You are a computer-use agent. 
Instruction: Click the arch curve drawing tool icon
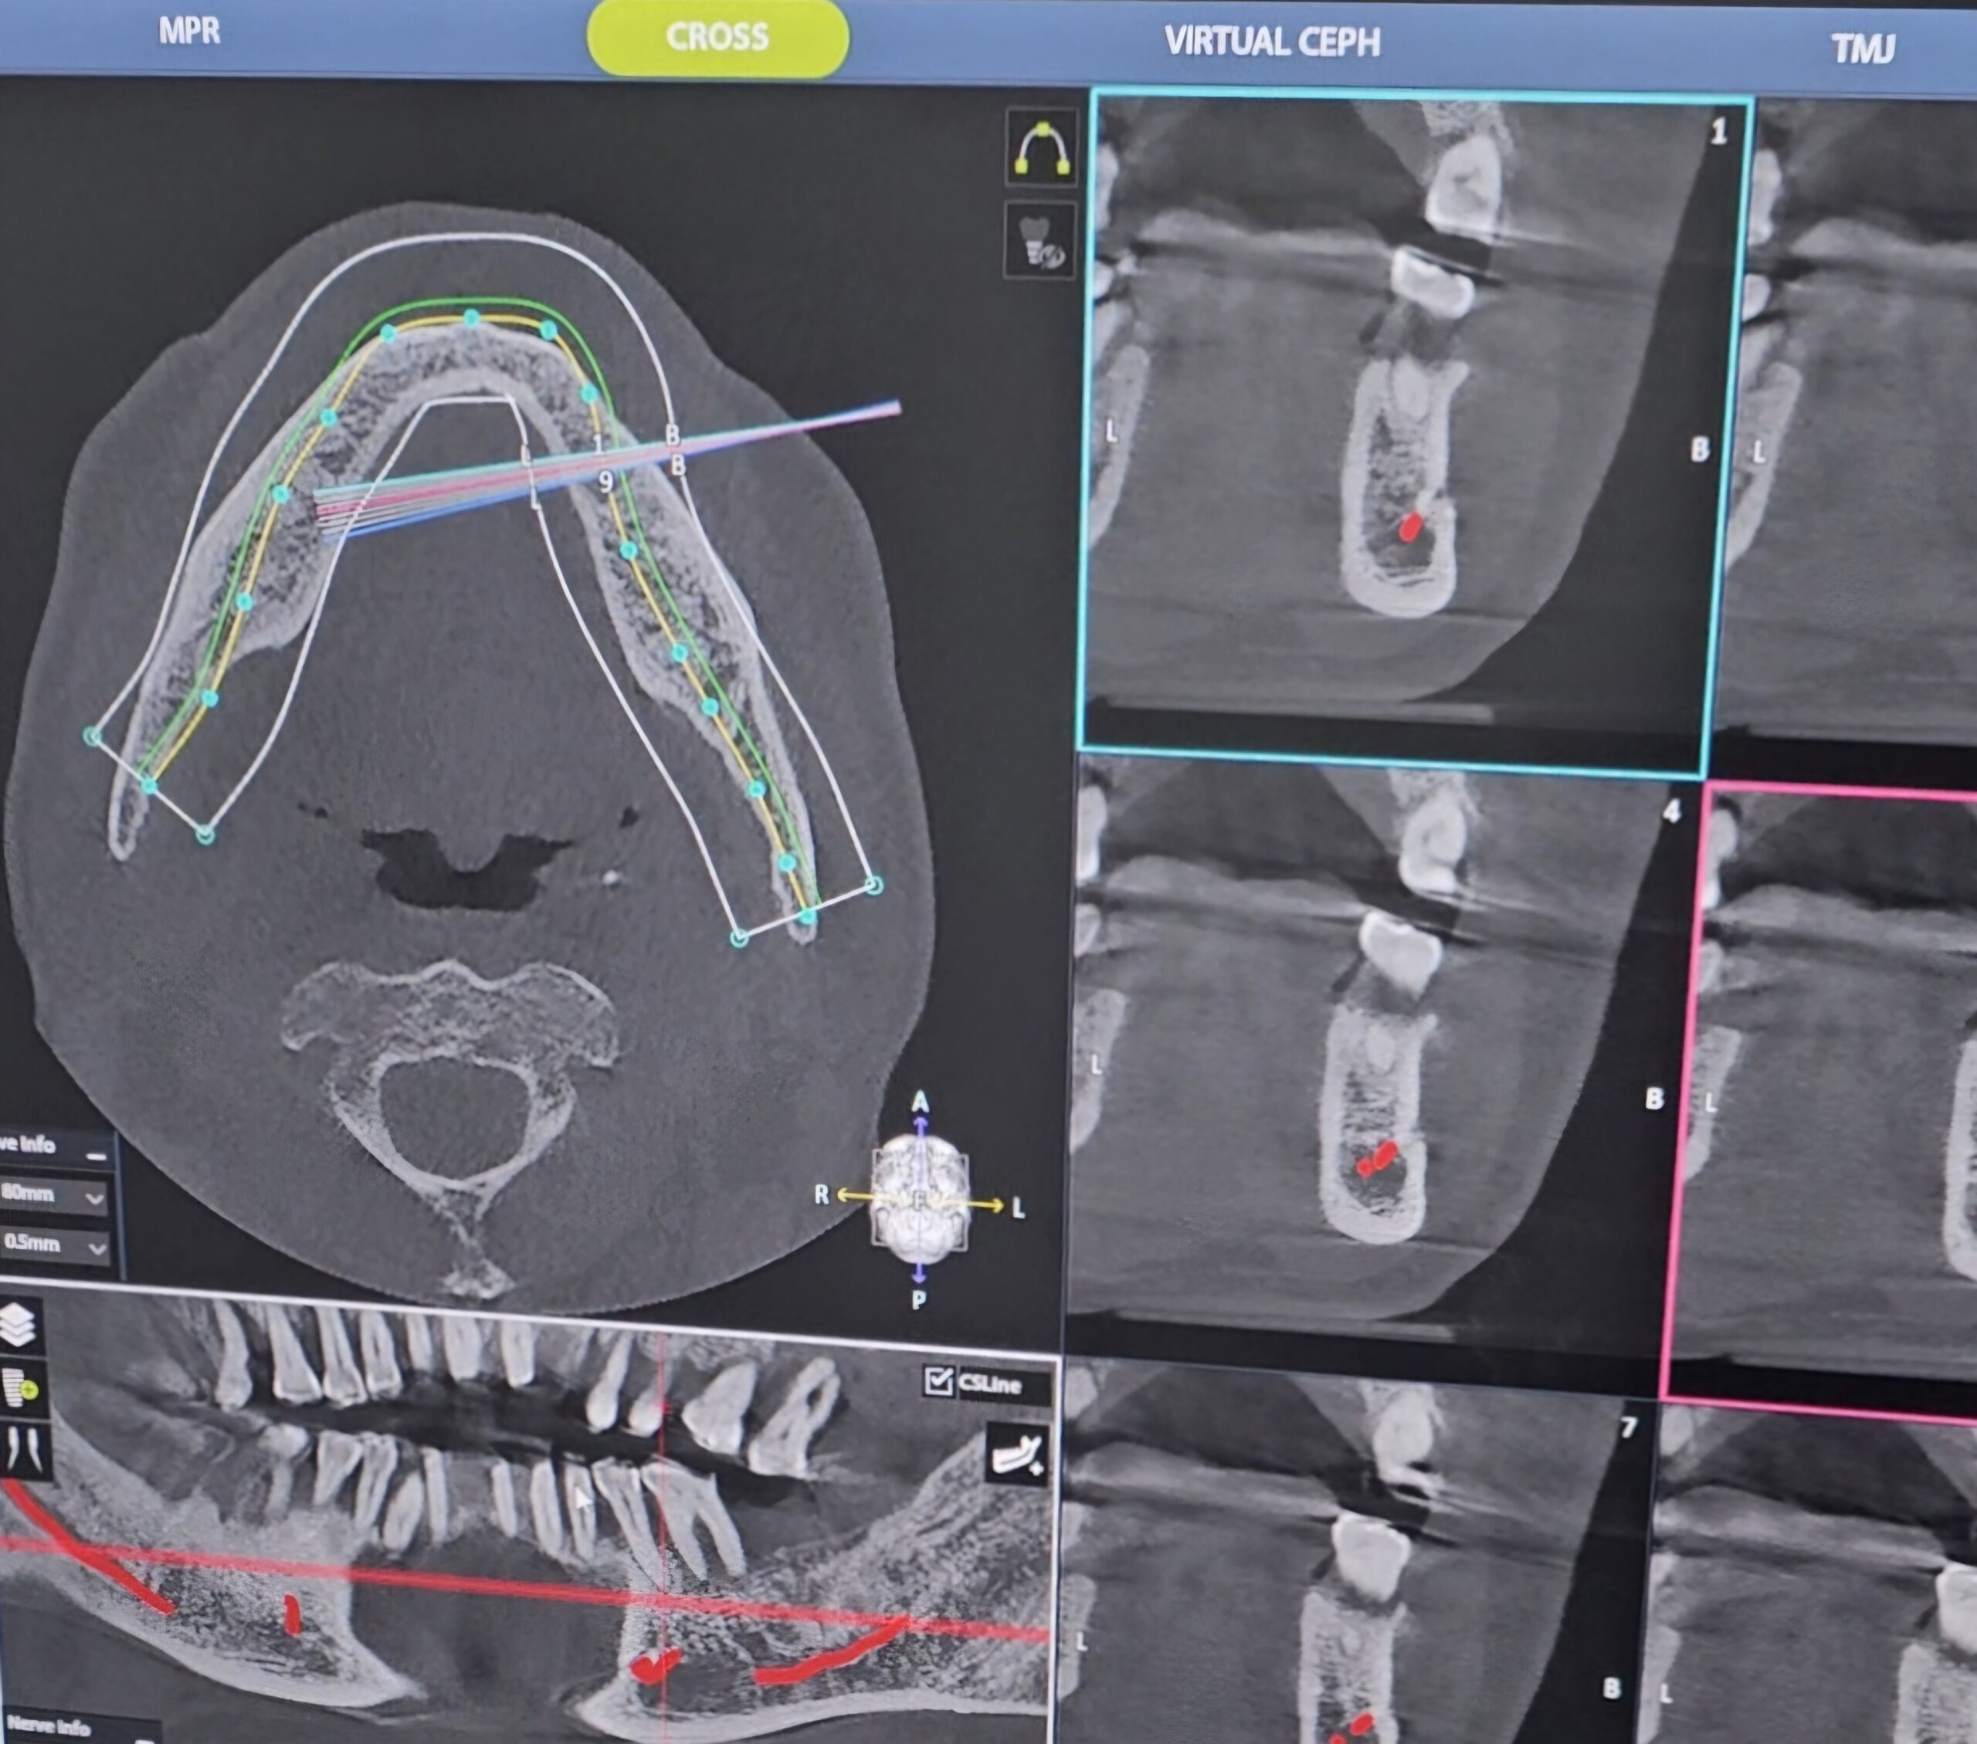click(x=1041, y=149)
